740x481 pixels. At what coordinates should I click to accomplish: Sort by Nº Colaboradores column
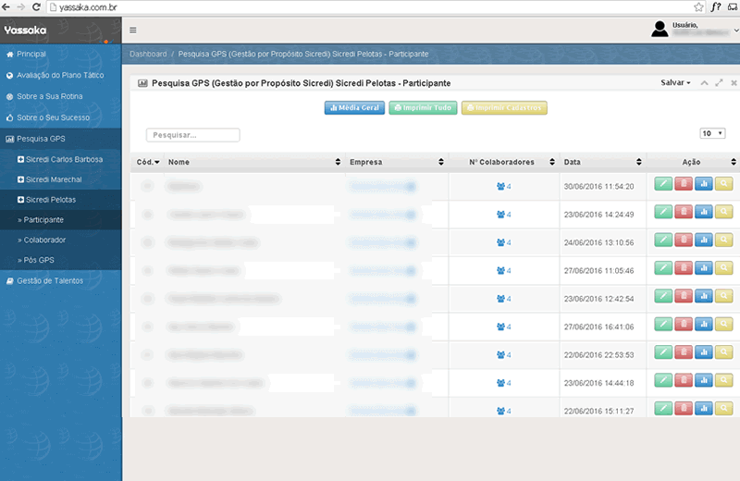tap(504, 162)
